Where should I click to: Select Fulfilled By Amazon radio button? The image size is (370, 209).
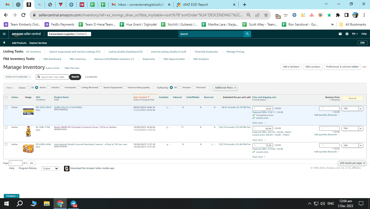pos(180,88)
